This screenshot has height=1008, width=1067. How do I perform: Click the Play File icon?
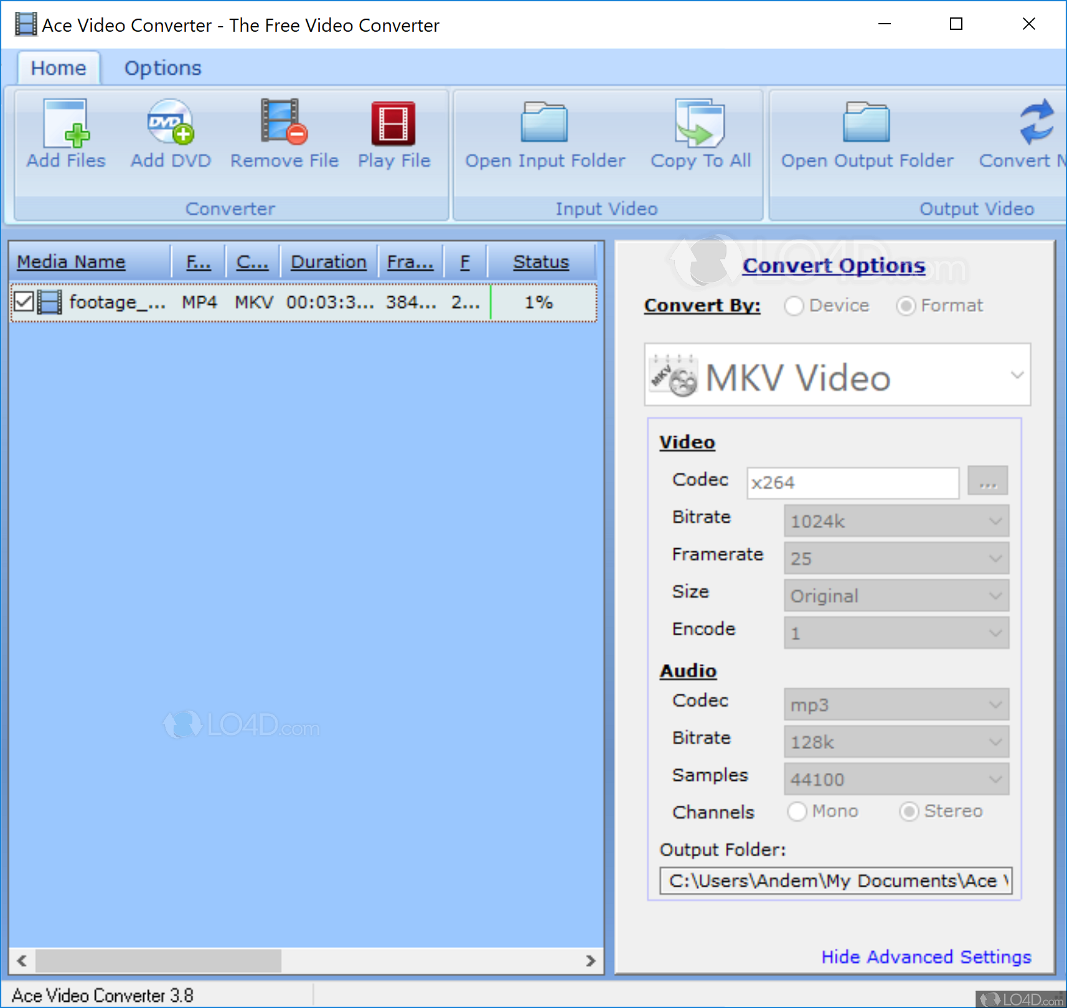pos(393,123)
